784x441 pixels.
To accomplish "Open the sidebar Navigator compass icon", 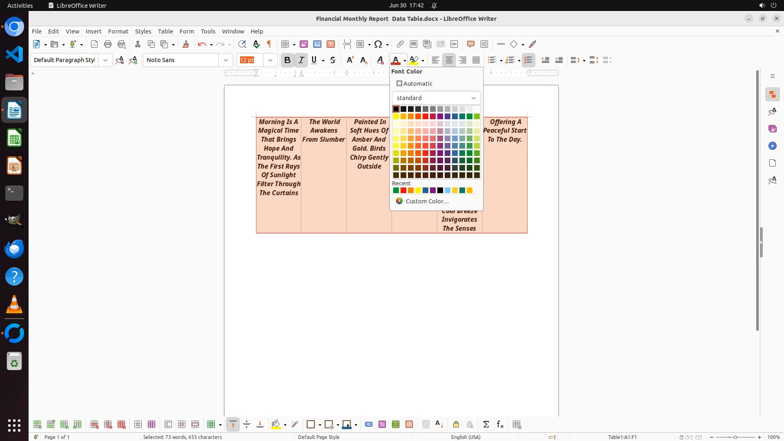I will point(772,146).
